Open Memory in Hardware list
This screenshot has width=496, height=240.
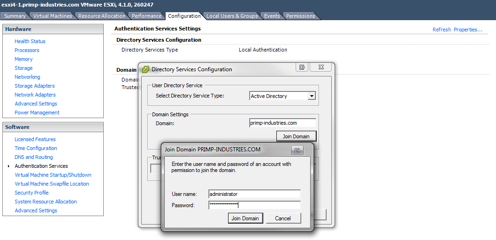point(23,59)
